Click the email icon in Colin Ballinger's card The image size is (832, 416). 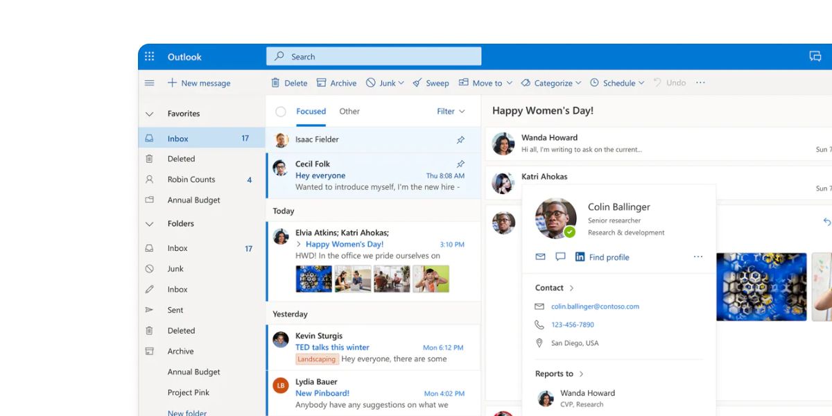tap(540, 257)
